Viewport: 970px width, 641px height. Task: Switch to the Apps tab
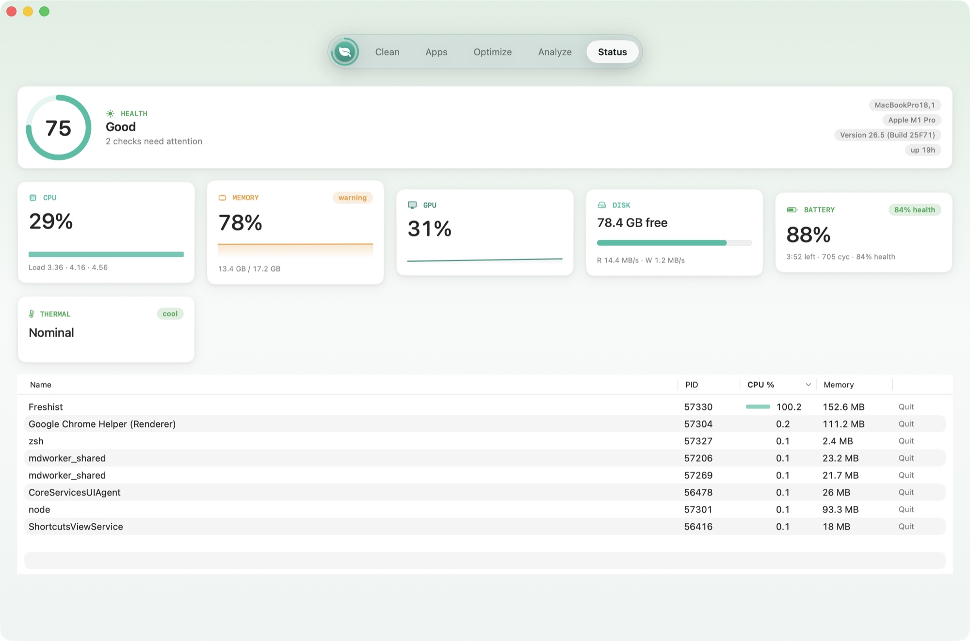coord(436,52)
